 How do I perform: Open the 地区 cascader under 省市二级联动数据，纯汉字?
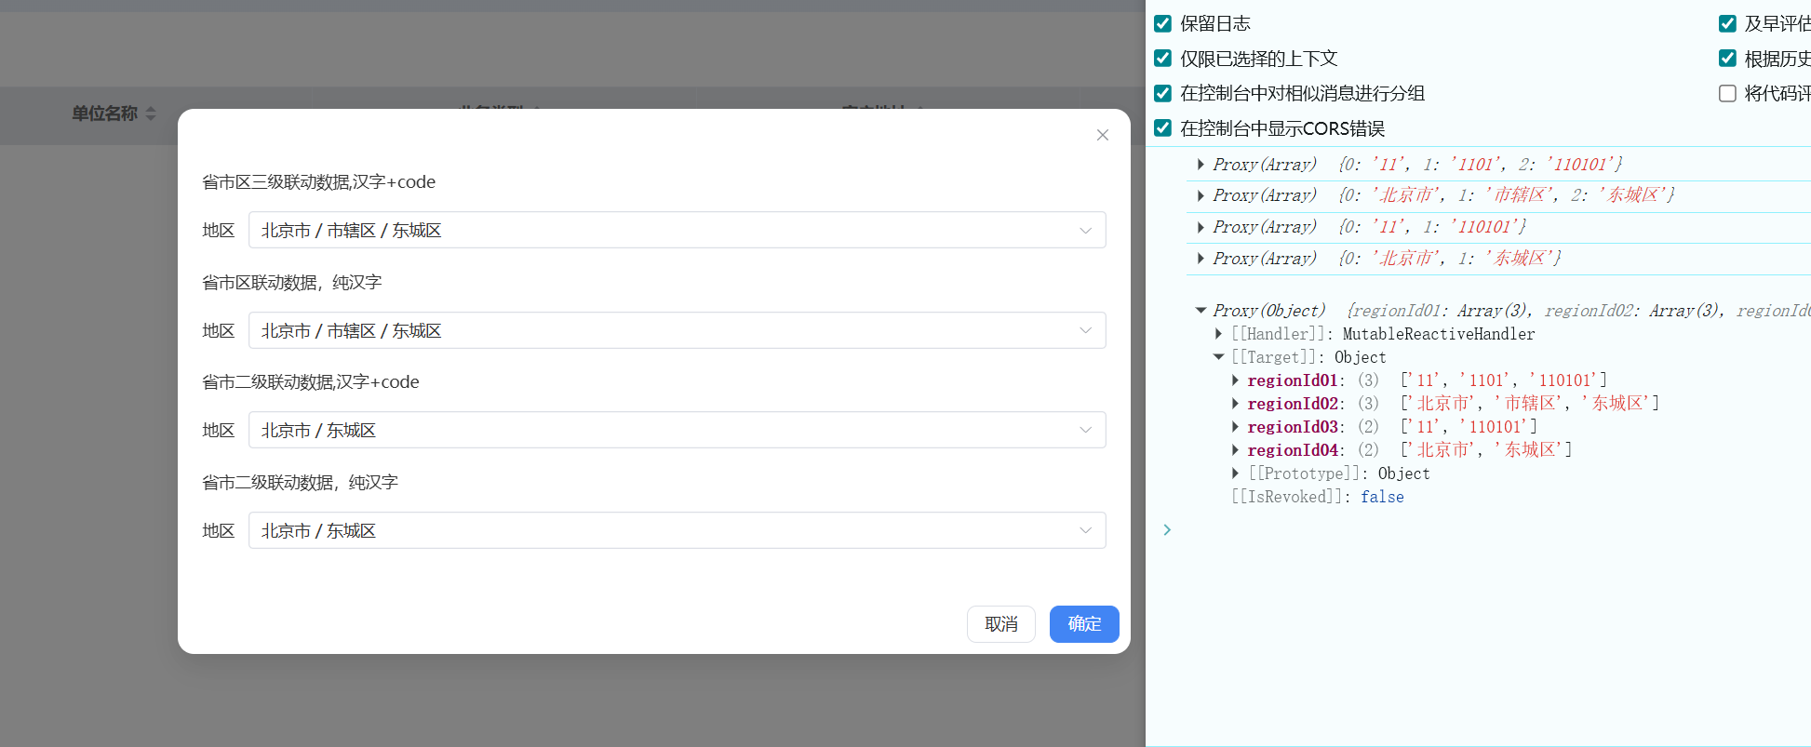point(677,530)
